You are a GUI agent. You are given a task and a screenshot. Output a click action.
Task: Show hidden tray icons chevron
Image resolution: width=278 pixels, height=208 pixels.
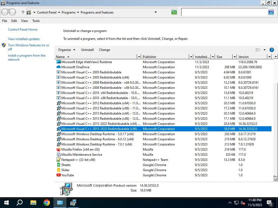tap(230, 203)
